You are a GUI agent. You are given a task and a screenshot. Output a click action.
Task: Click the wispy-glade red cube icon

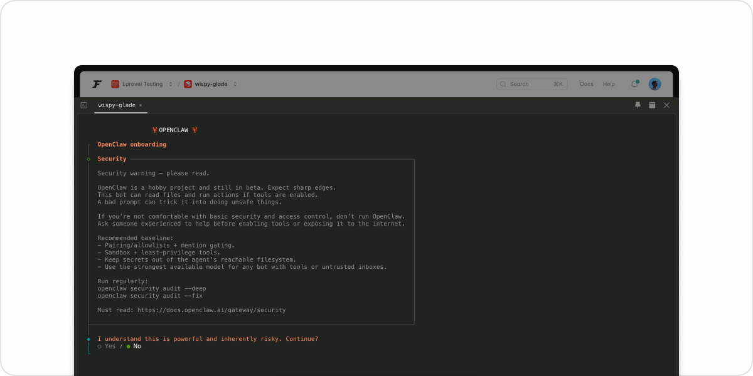click(x=188, y=84)
